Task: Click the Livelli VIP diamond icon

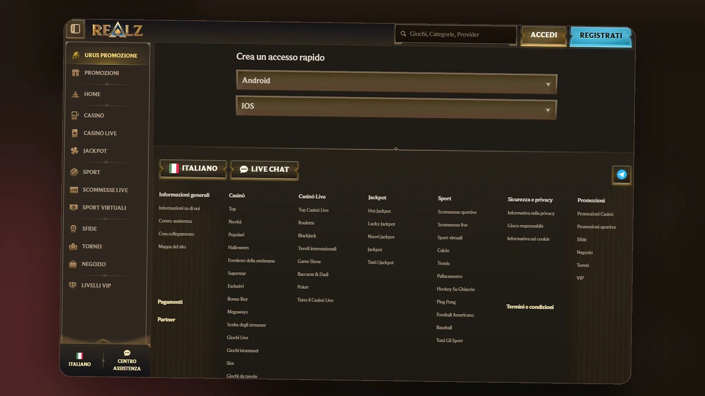Action: point(73,285)
